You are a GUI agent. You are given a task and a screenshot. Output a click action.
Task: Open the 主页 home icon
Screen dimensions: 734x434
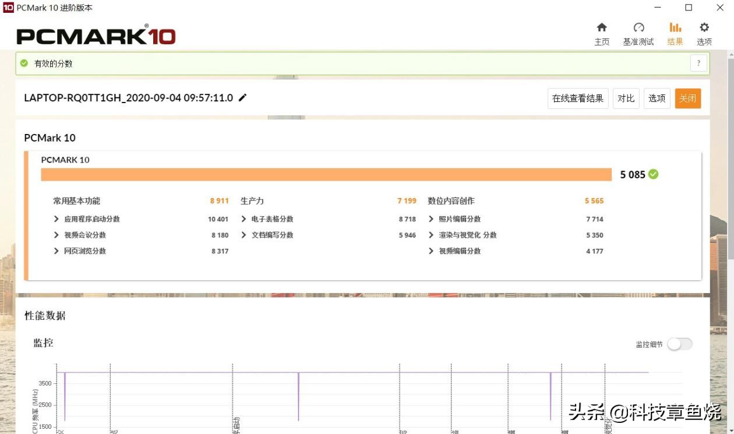[x=602, y=27]
